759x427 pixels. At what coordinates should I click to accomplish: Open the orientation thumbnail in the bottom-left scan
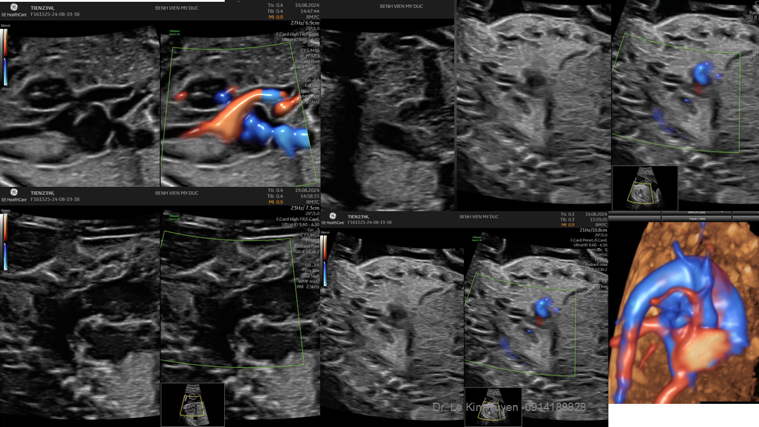pyautogui.click(x=192, y=404)
